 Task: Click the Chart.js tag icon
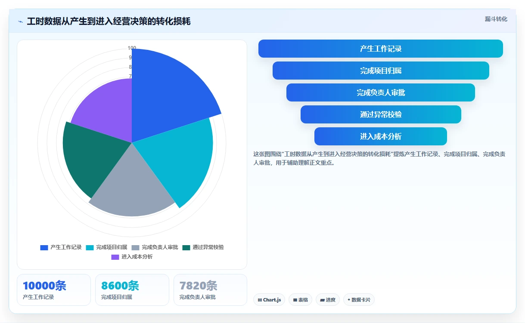(x=260, y=300)
